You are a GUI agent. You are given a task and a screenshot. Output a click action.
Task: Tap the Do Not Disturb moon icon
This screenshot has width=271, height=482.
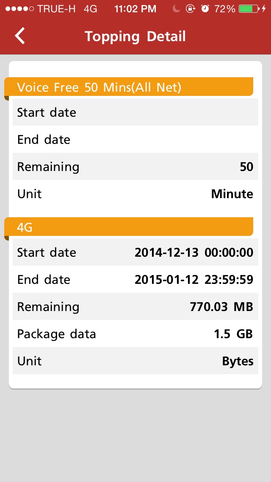pyautogui.click(x=177, y=9)
